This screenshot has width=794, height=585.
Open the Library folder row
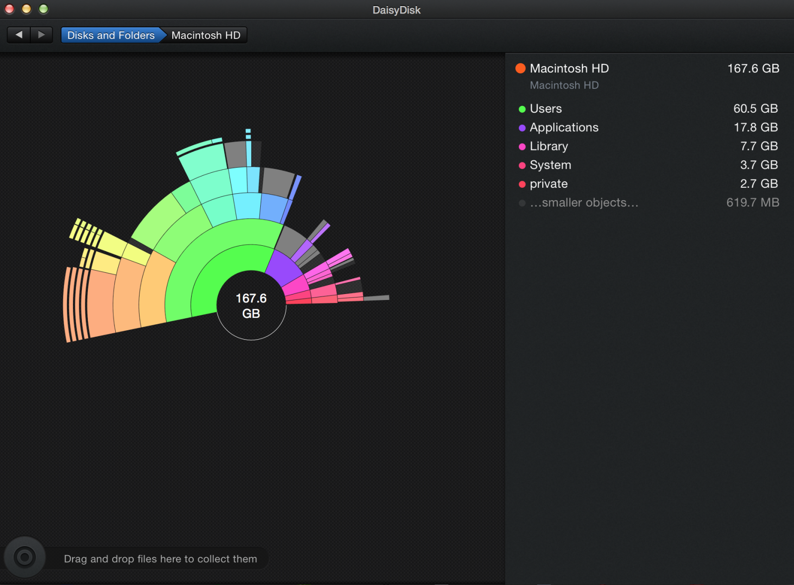tap(649, 146)
